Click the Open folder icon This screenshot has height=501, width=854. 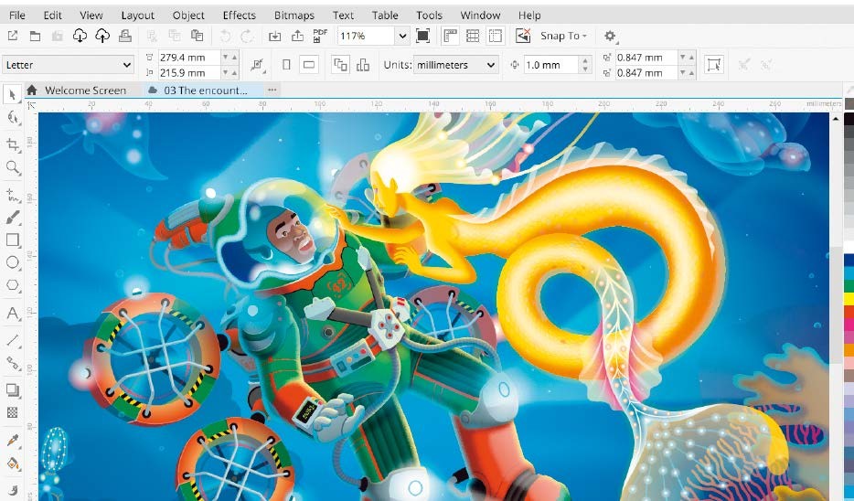point(35,36)
